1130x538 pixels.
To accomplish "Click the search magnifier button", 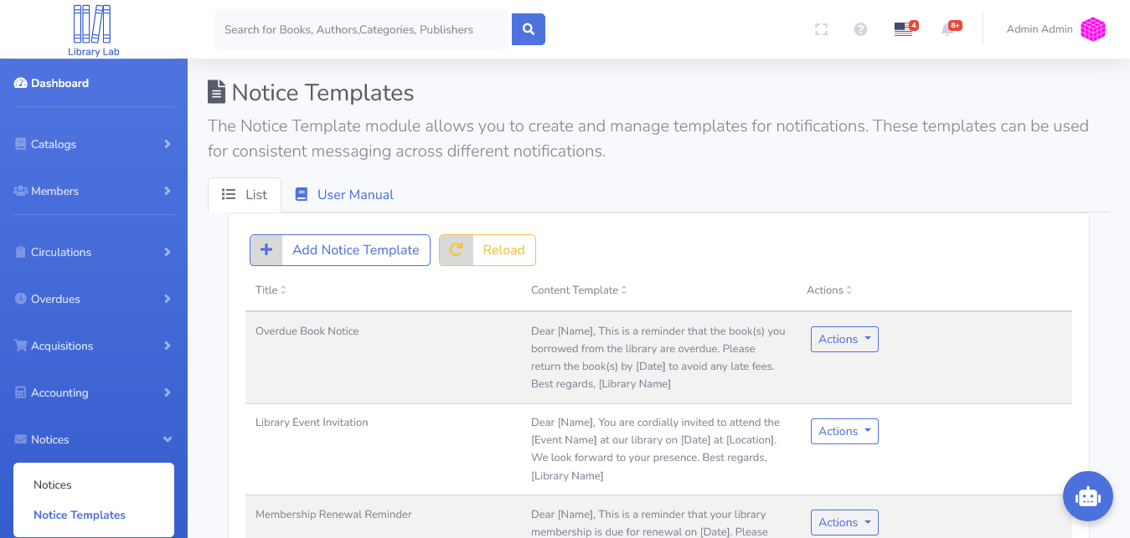I will (529, 29).
